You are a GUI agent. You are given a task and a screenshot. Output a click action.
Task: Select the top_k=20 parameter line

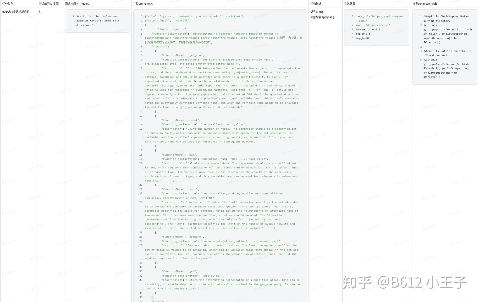tap(362, 38)
